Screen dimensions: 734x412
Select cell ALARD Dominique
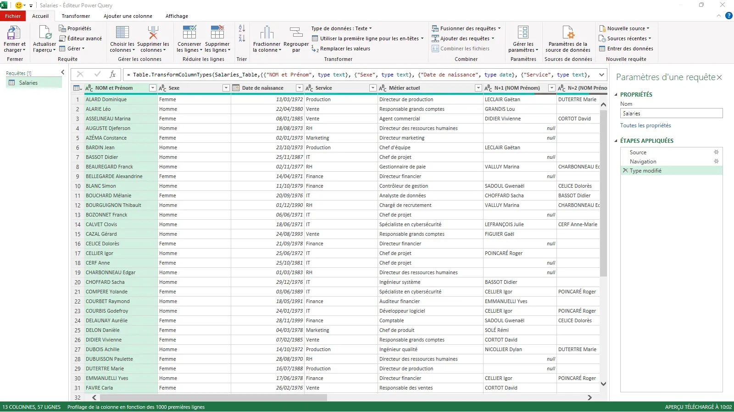tap(120, 99)
